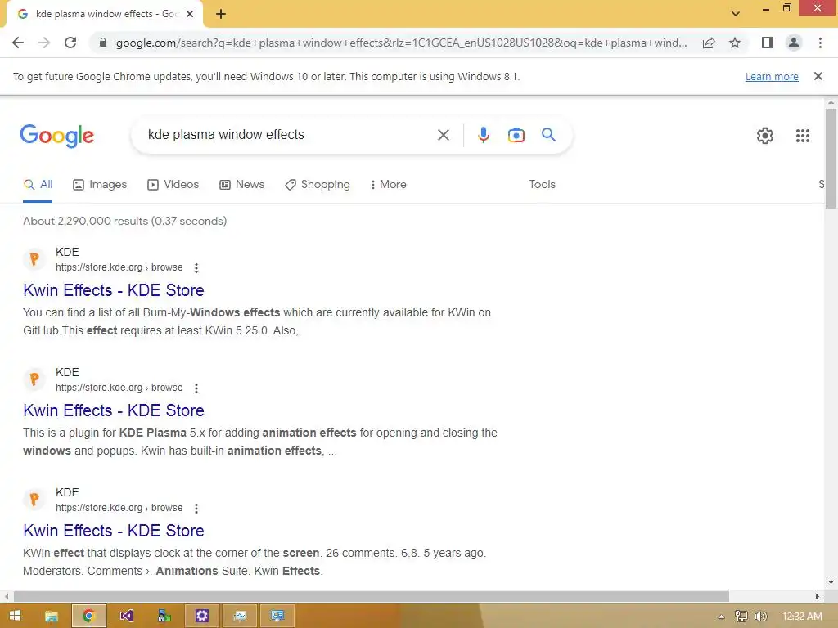Submit the search with the magnifier icon

click(x=548, y=135)
